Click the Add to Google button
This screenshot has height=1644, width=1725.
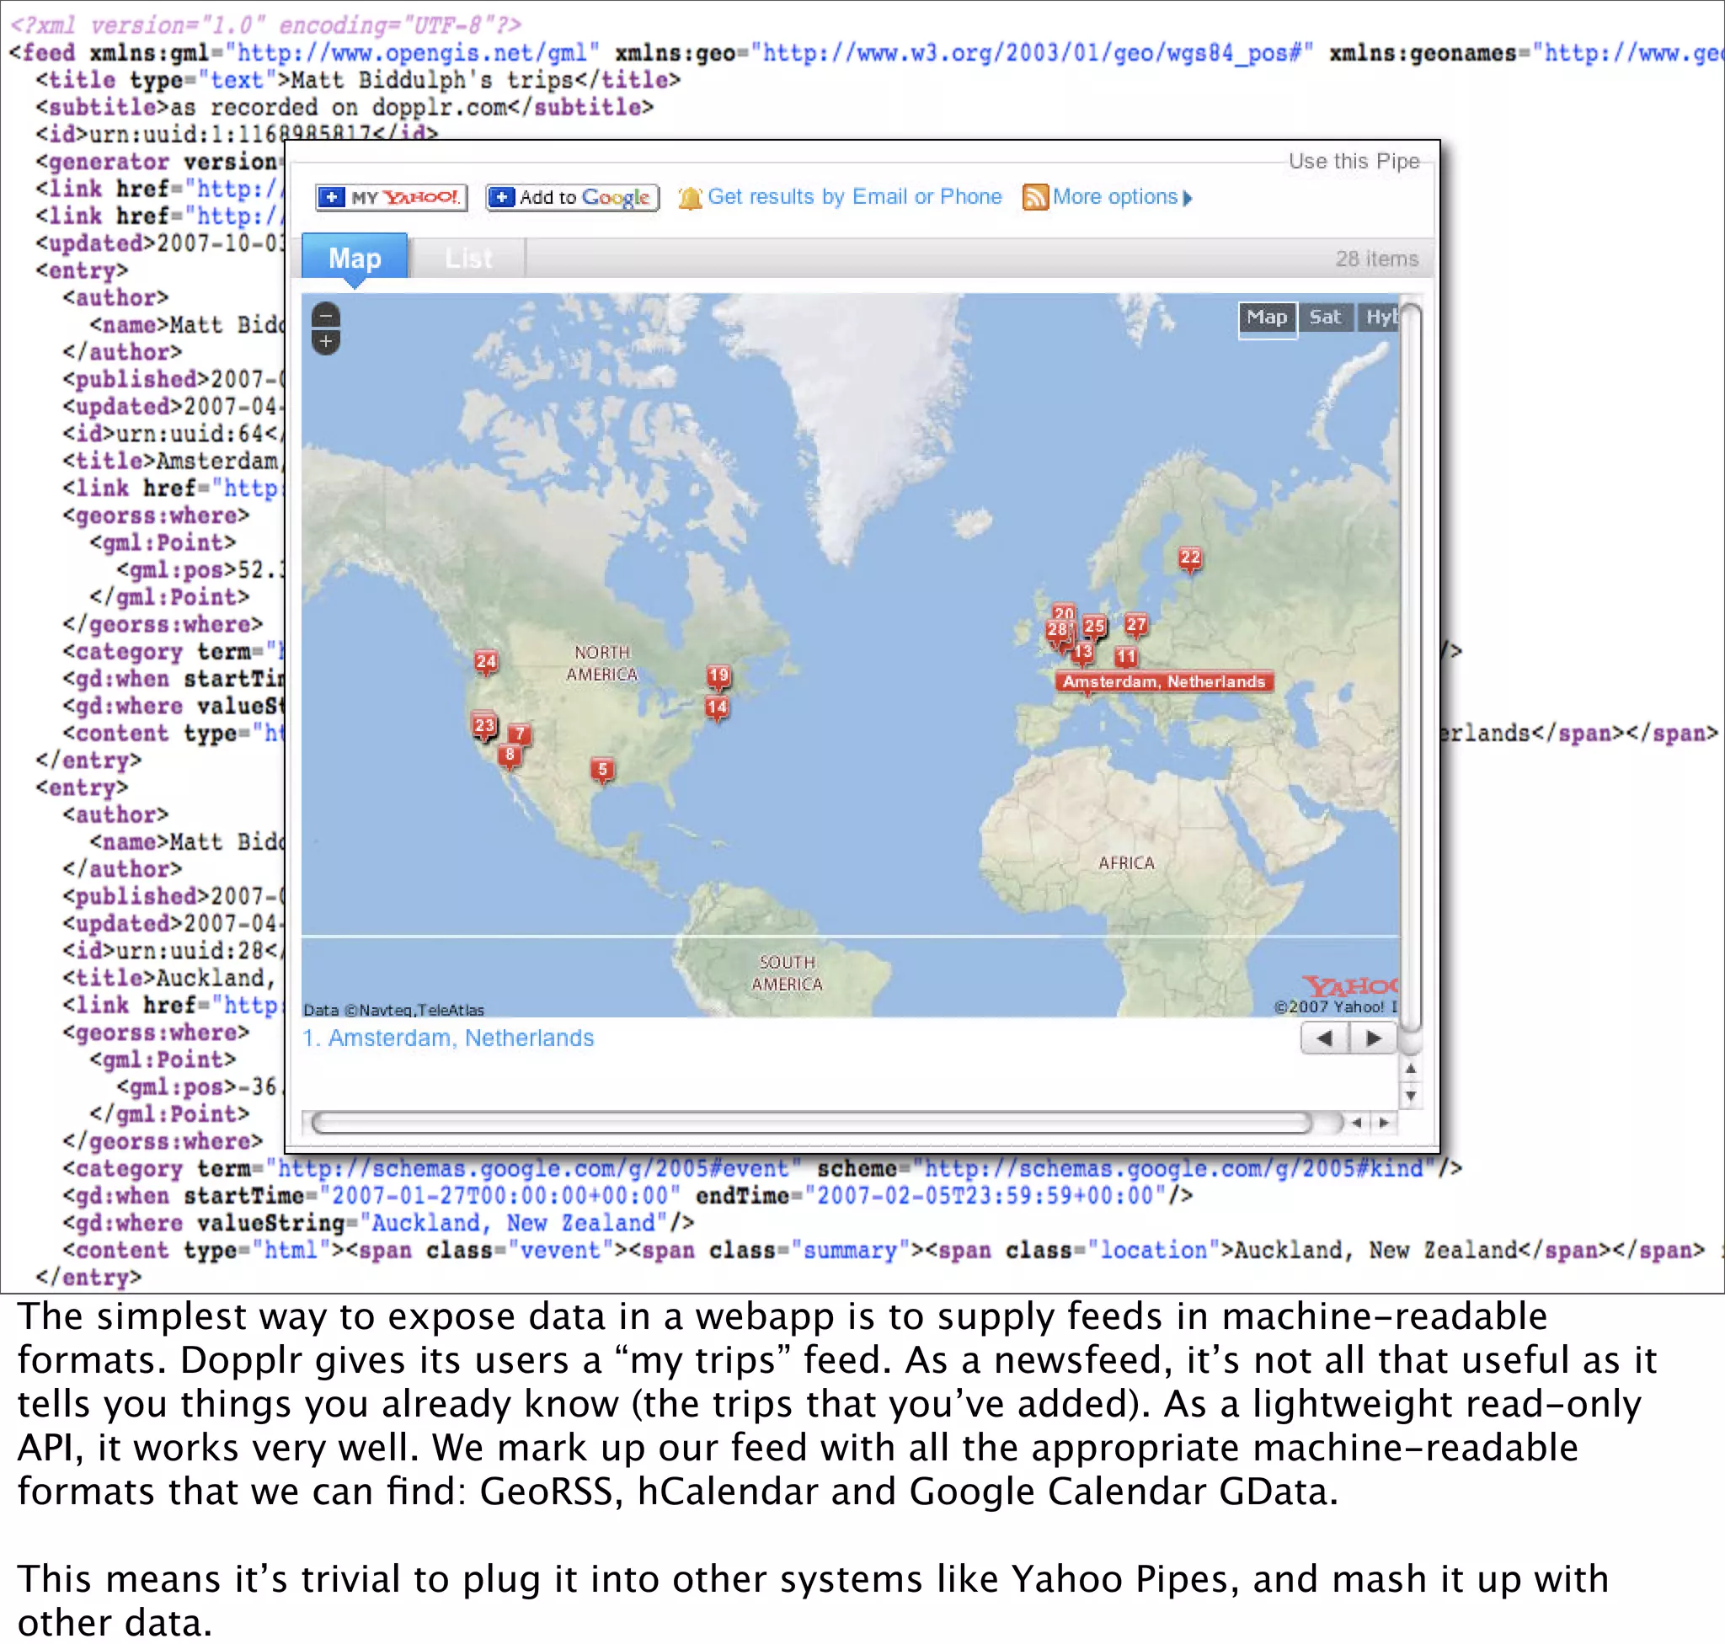(x=573, y=197)
